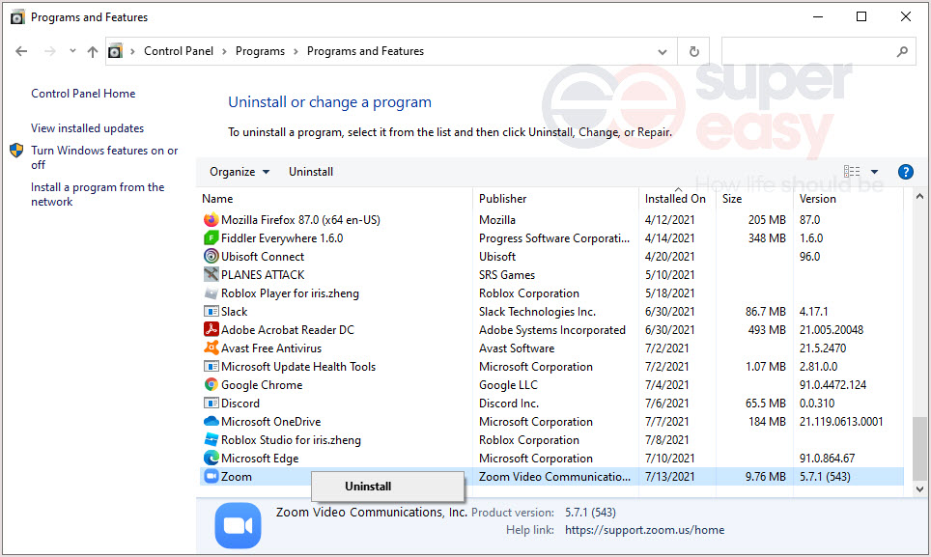This screenshot has height=557, width=931.
Task: Click the Roblox Player icon
Action: (x=211, y=293)
